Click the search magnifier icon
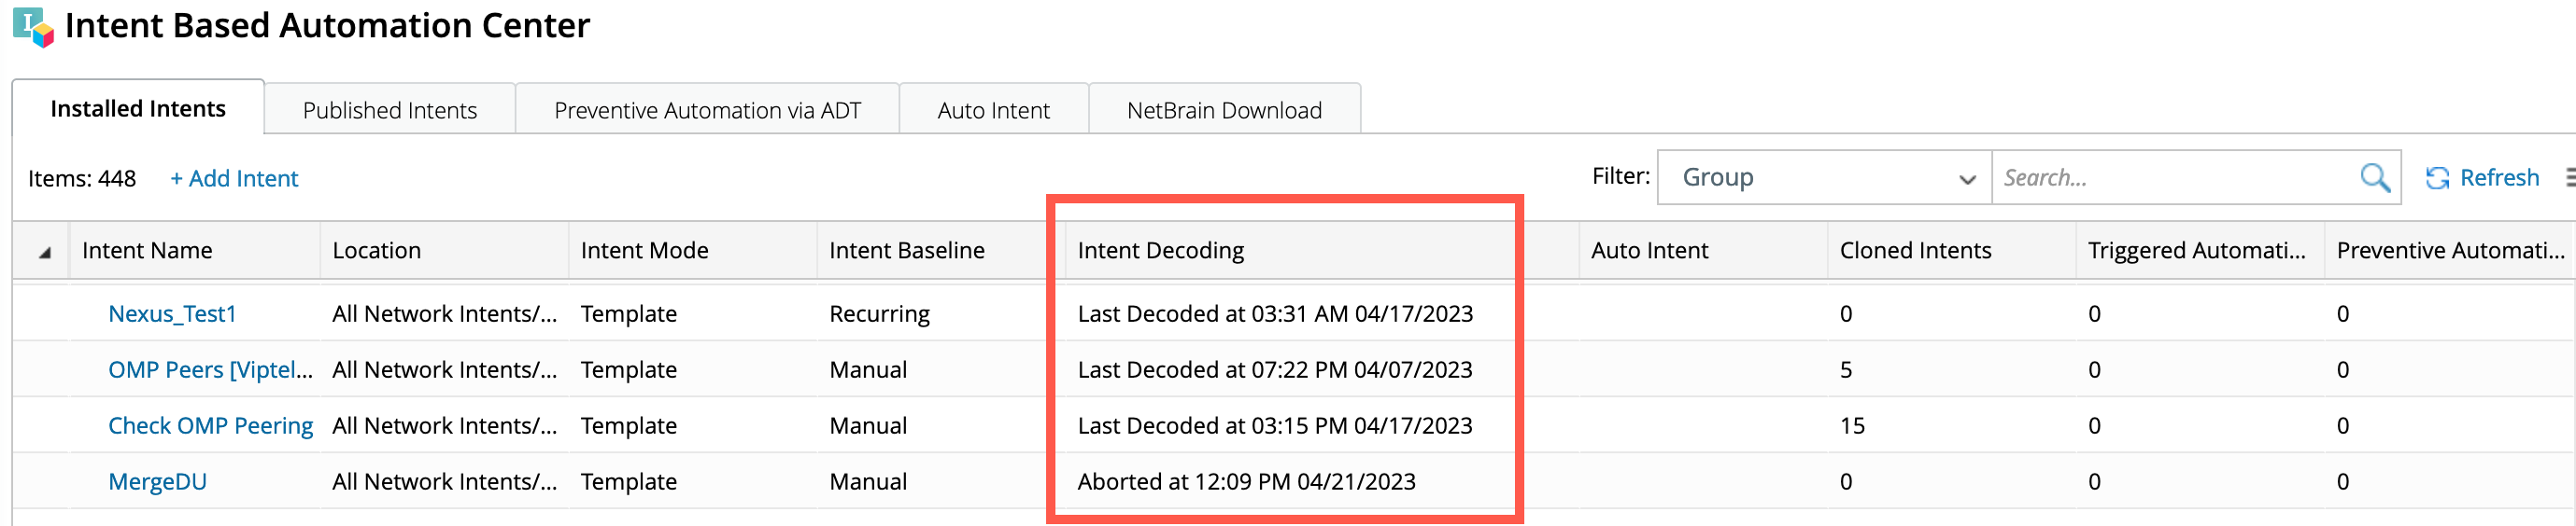The height and width of the screenshot is (526, 2576). [2374, 179]
